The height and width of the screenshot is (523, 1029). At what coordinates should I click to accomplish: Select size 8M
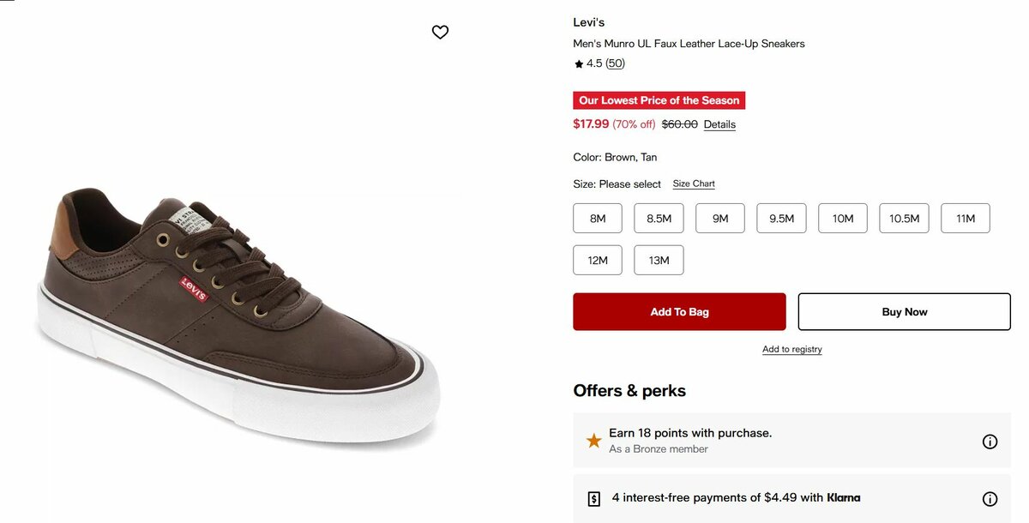coord(598,219)
